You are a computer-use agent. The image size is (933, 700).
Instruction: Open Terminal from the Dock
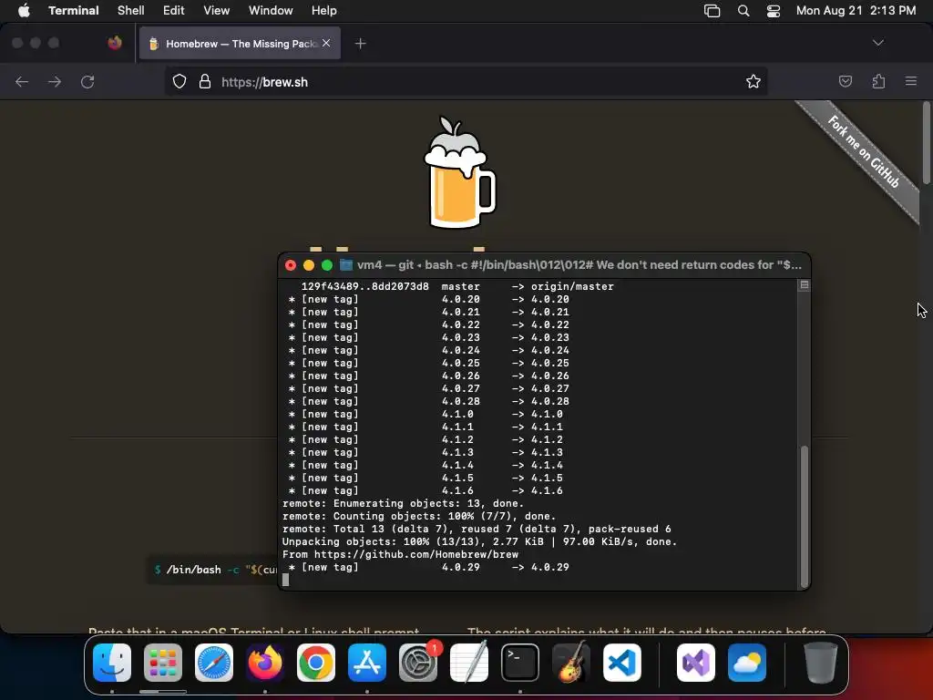point(520,663)
